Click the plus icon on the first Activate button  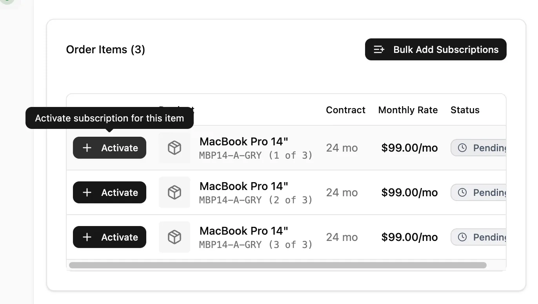[87, 148]
